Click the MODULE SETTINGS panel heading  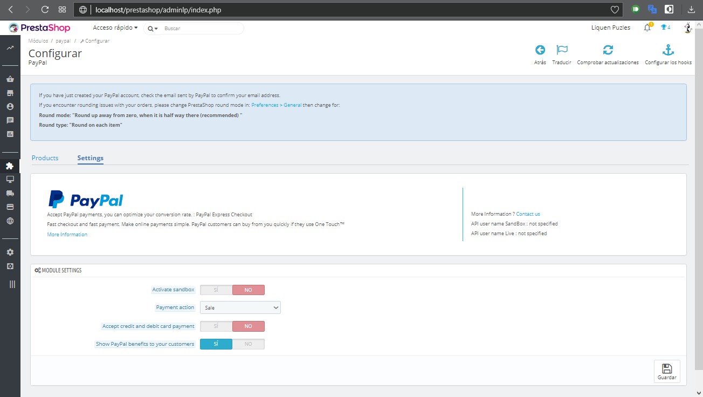pos(58,270)
